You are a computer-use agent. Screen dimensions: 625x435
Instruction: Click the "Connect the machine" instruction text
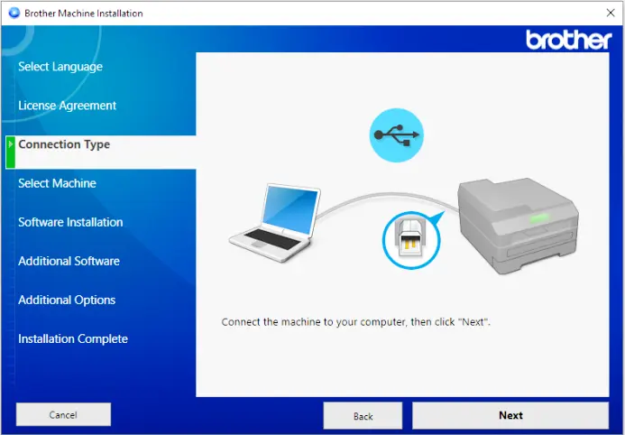coord(355,321)
